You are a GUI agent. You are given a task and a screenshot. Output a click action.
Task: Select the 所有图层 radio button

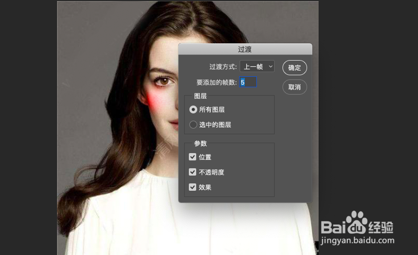click(193, 109)
